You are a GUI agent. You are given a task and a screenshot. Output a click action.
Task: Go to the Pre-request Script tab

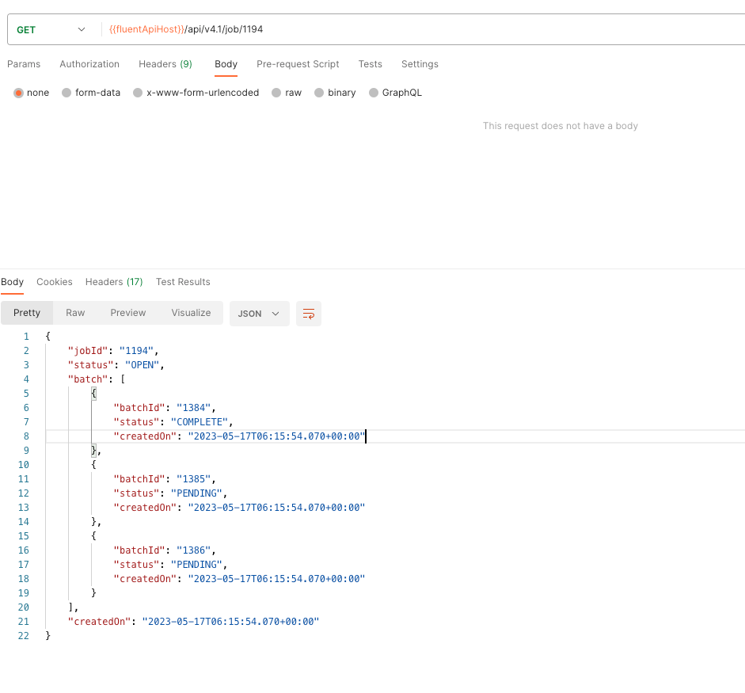coord(298,64)
